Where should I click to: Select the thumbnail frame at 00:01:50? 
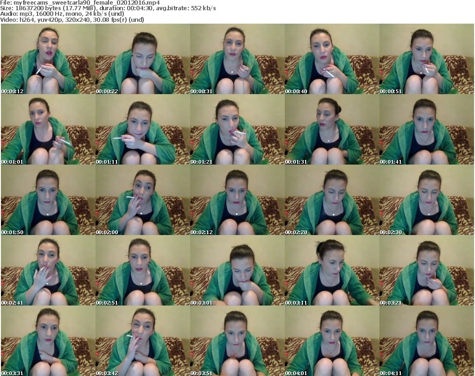point(48,200)
